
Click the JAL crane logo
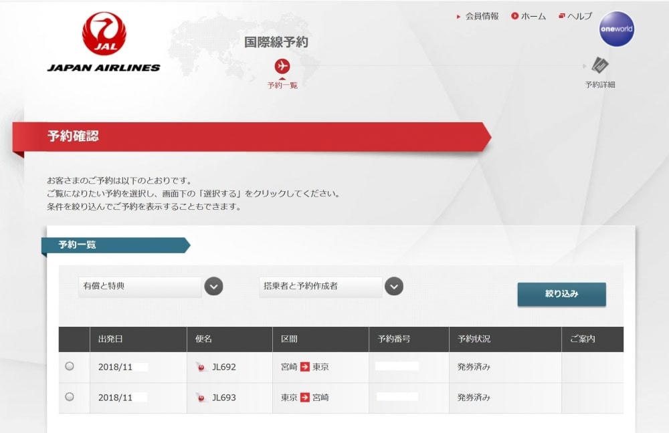[104, 33]
